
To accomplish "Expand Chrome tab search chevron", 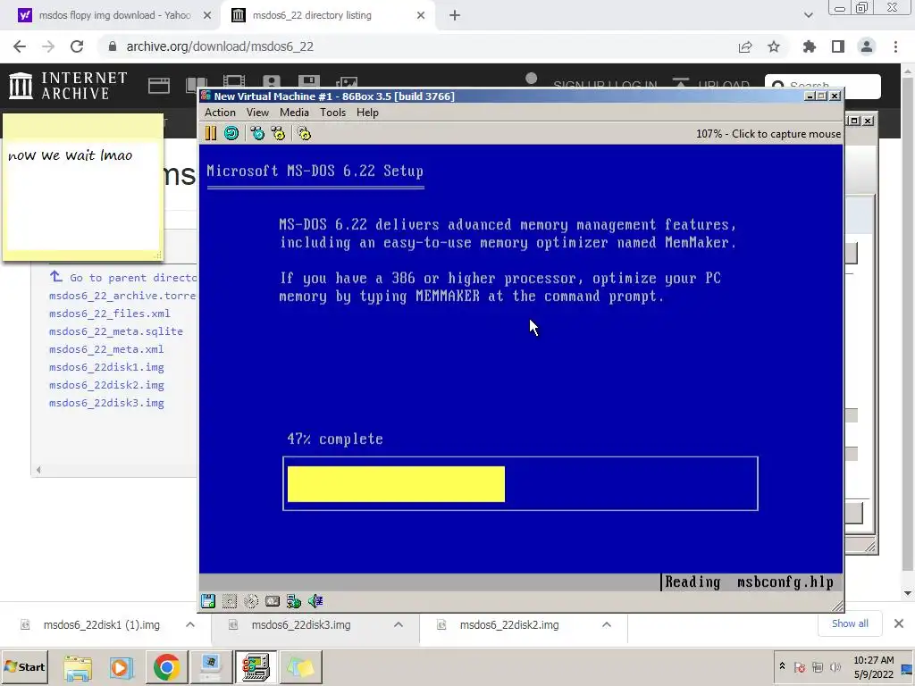I will 808,15.
